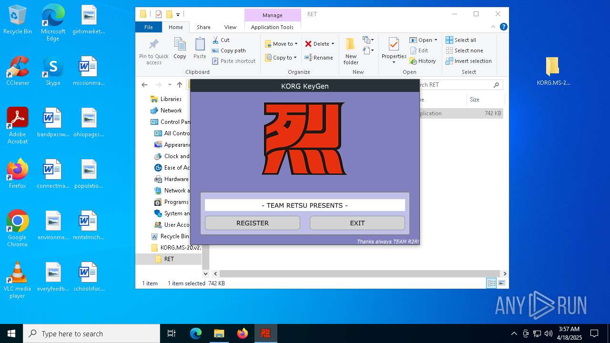This screenshot has width=610, height=343.
Task: Switch to large icons view button
Action: 501,283
